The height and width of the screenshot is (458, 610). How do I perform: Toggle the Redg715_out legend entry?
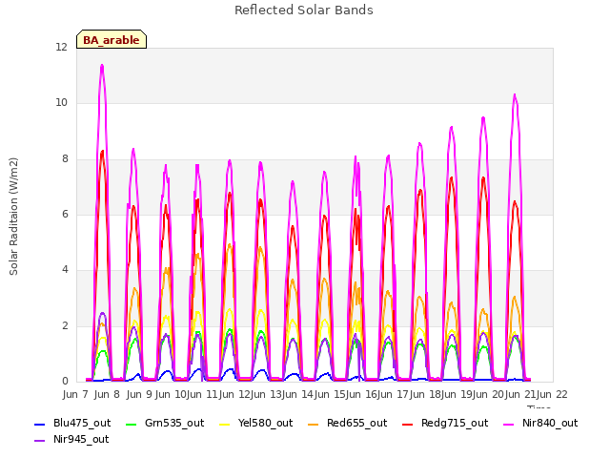coord(445,423)
